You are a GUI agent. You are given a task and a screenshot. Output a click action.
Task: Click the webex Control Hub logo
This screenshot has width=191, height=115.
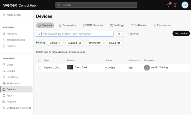point(19,5)
